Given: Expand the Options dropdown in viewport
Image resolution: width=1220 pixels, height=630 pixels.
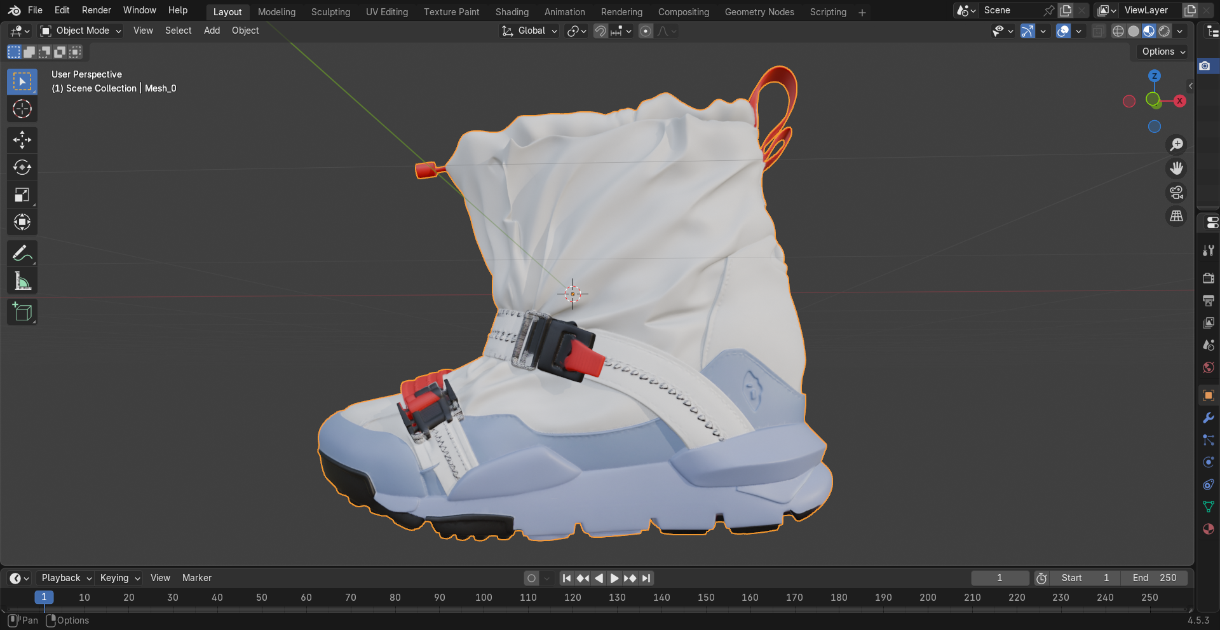Looking at the screenshot, I should 1162,51.
